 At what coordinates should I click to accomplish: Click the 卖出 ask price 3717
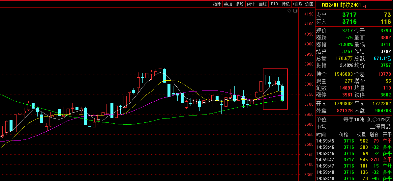[x=349, y=15]
